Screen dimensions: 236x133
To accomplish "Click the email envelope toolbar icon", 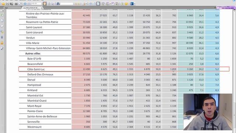I will click(20, 4).
